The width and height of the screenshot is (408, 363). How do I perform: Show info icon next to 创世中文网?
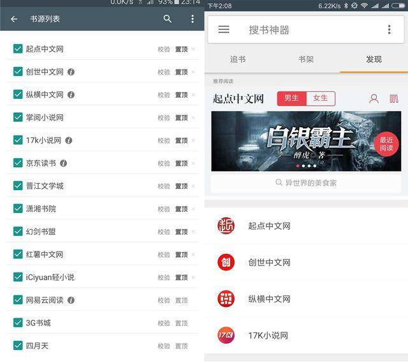tap(71, 72)
